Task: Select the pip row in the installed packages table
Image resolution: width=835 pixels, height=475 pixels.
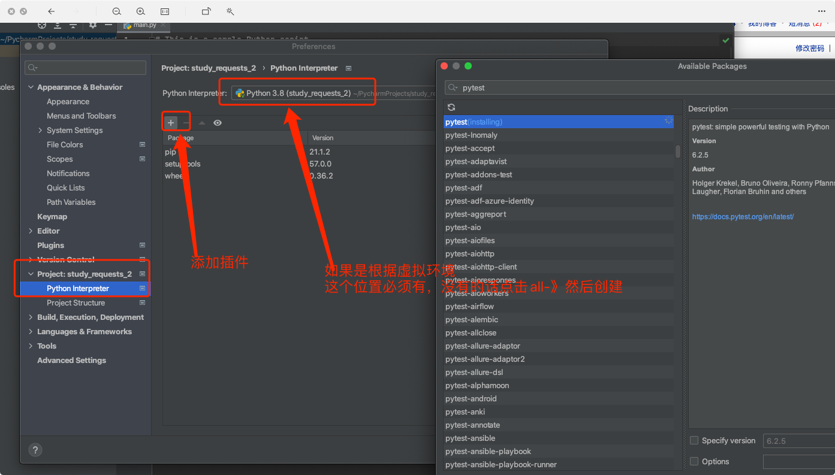Action: click(300, 152)
